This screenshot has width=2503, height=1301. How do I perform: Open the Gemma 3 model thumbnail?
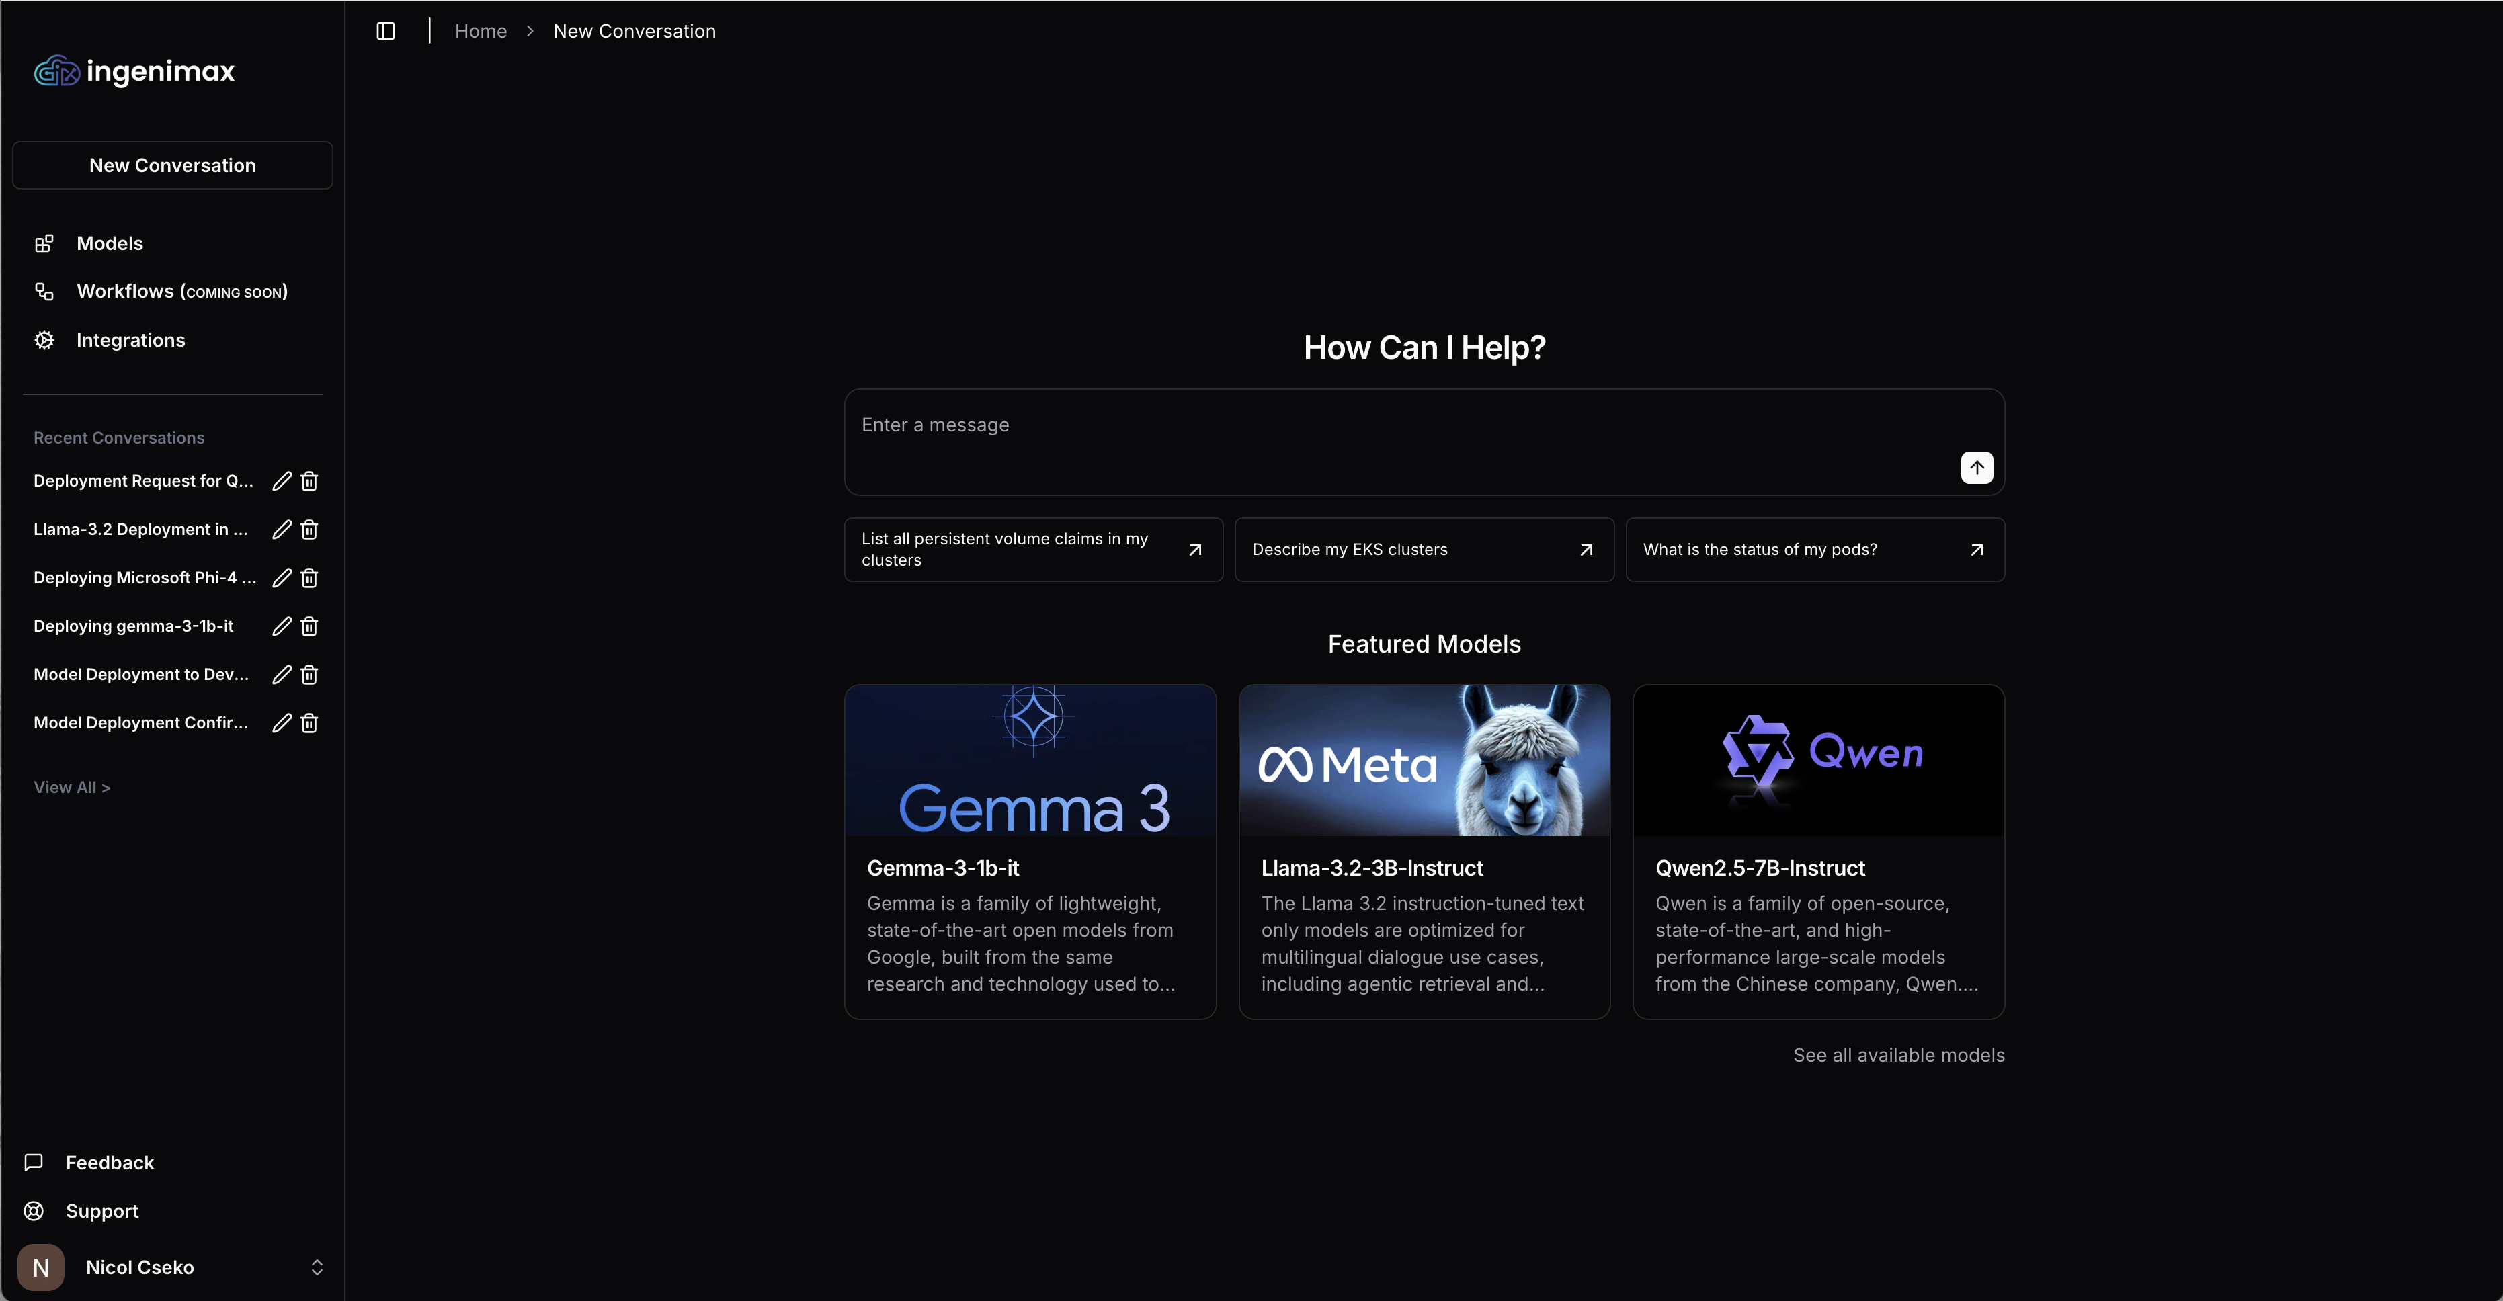[x=1030, y=760]
